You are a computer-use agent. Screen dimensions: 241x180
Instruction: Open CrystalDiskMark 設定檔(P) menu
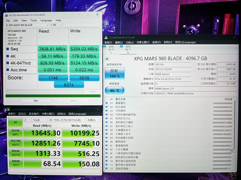[x=34, y=114]
